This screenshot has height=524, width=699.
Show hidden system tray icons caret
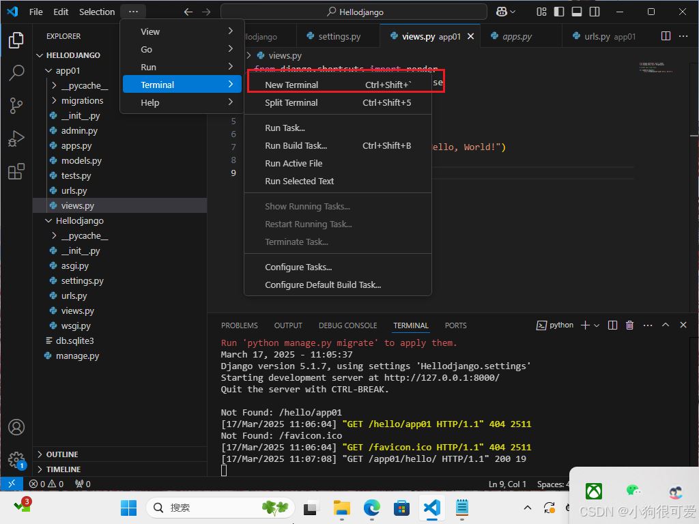coord(528,508)
